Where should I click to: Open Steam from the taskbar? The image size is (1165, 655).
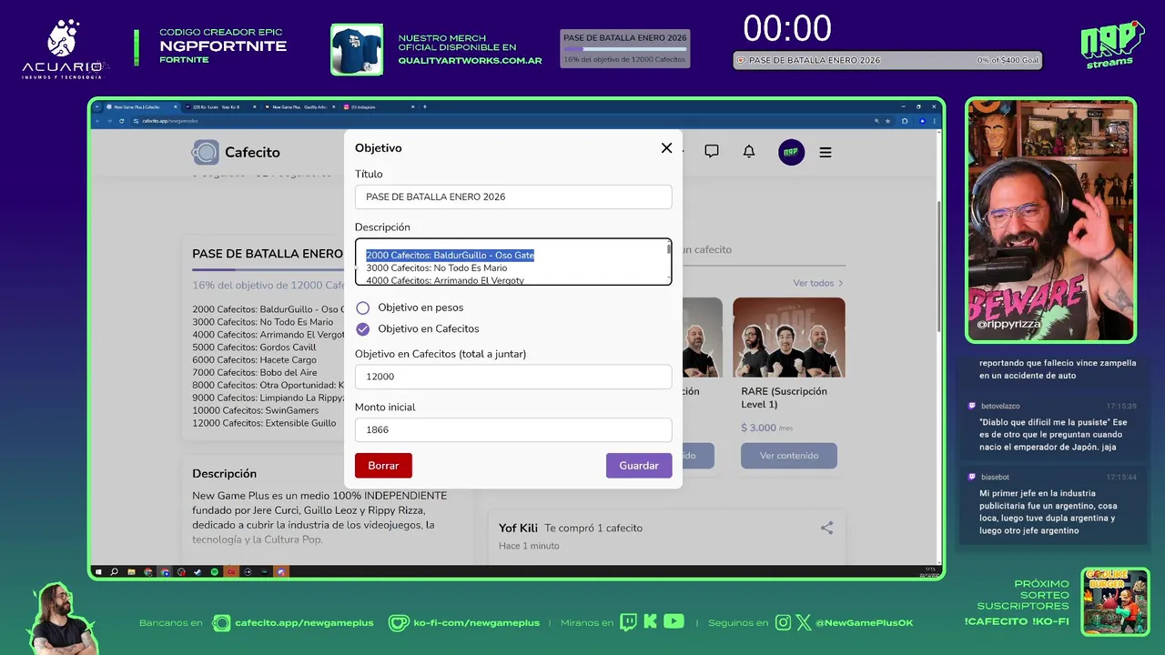click(x=198, y=572)
